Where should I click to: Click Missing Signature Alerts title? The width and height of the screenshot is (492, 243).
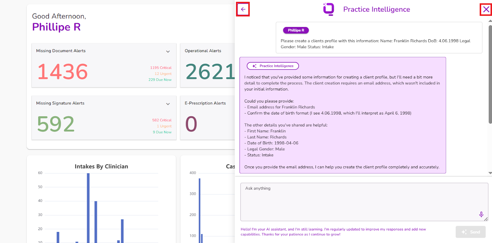point(60,103)
